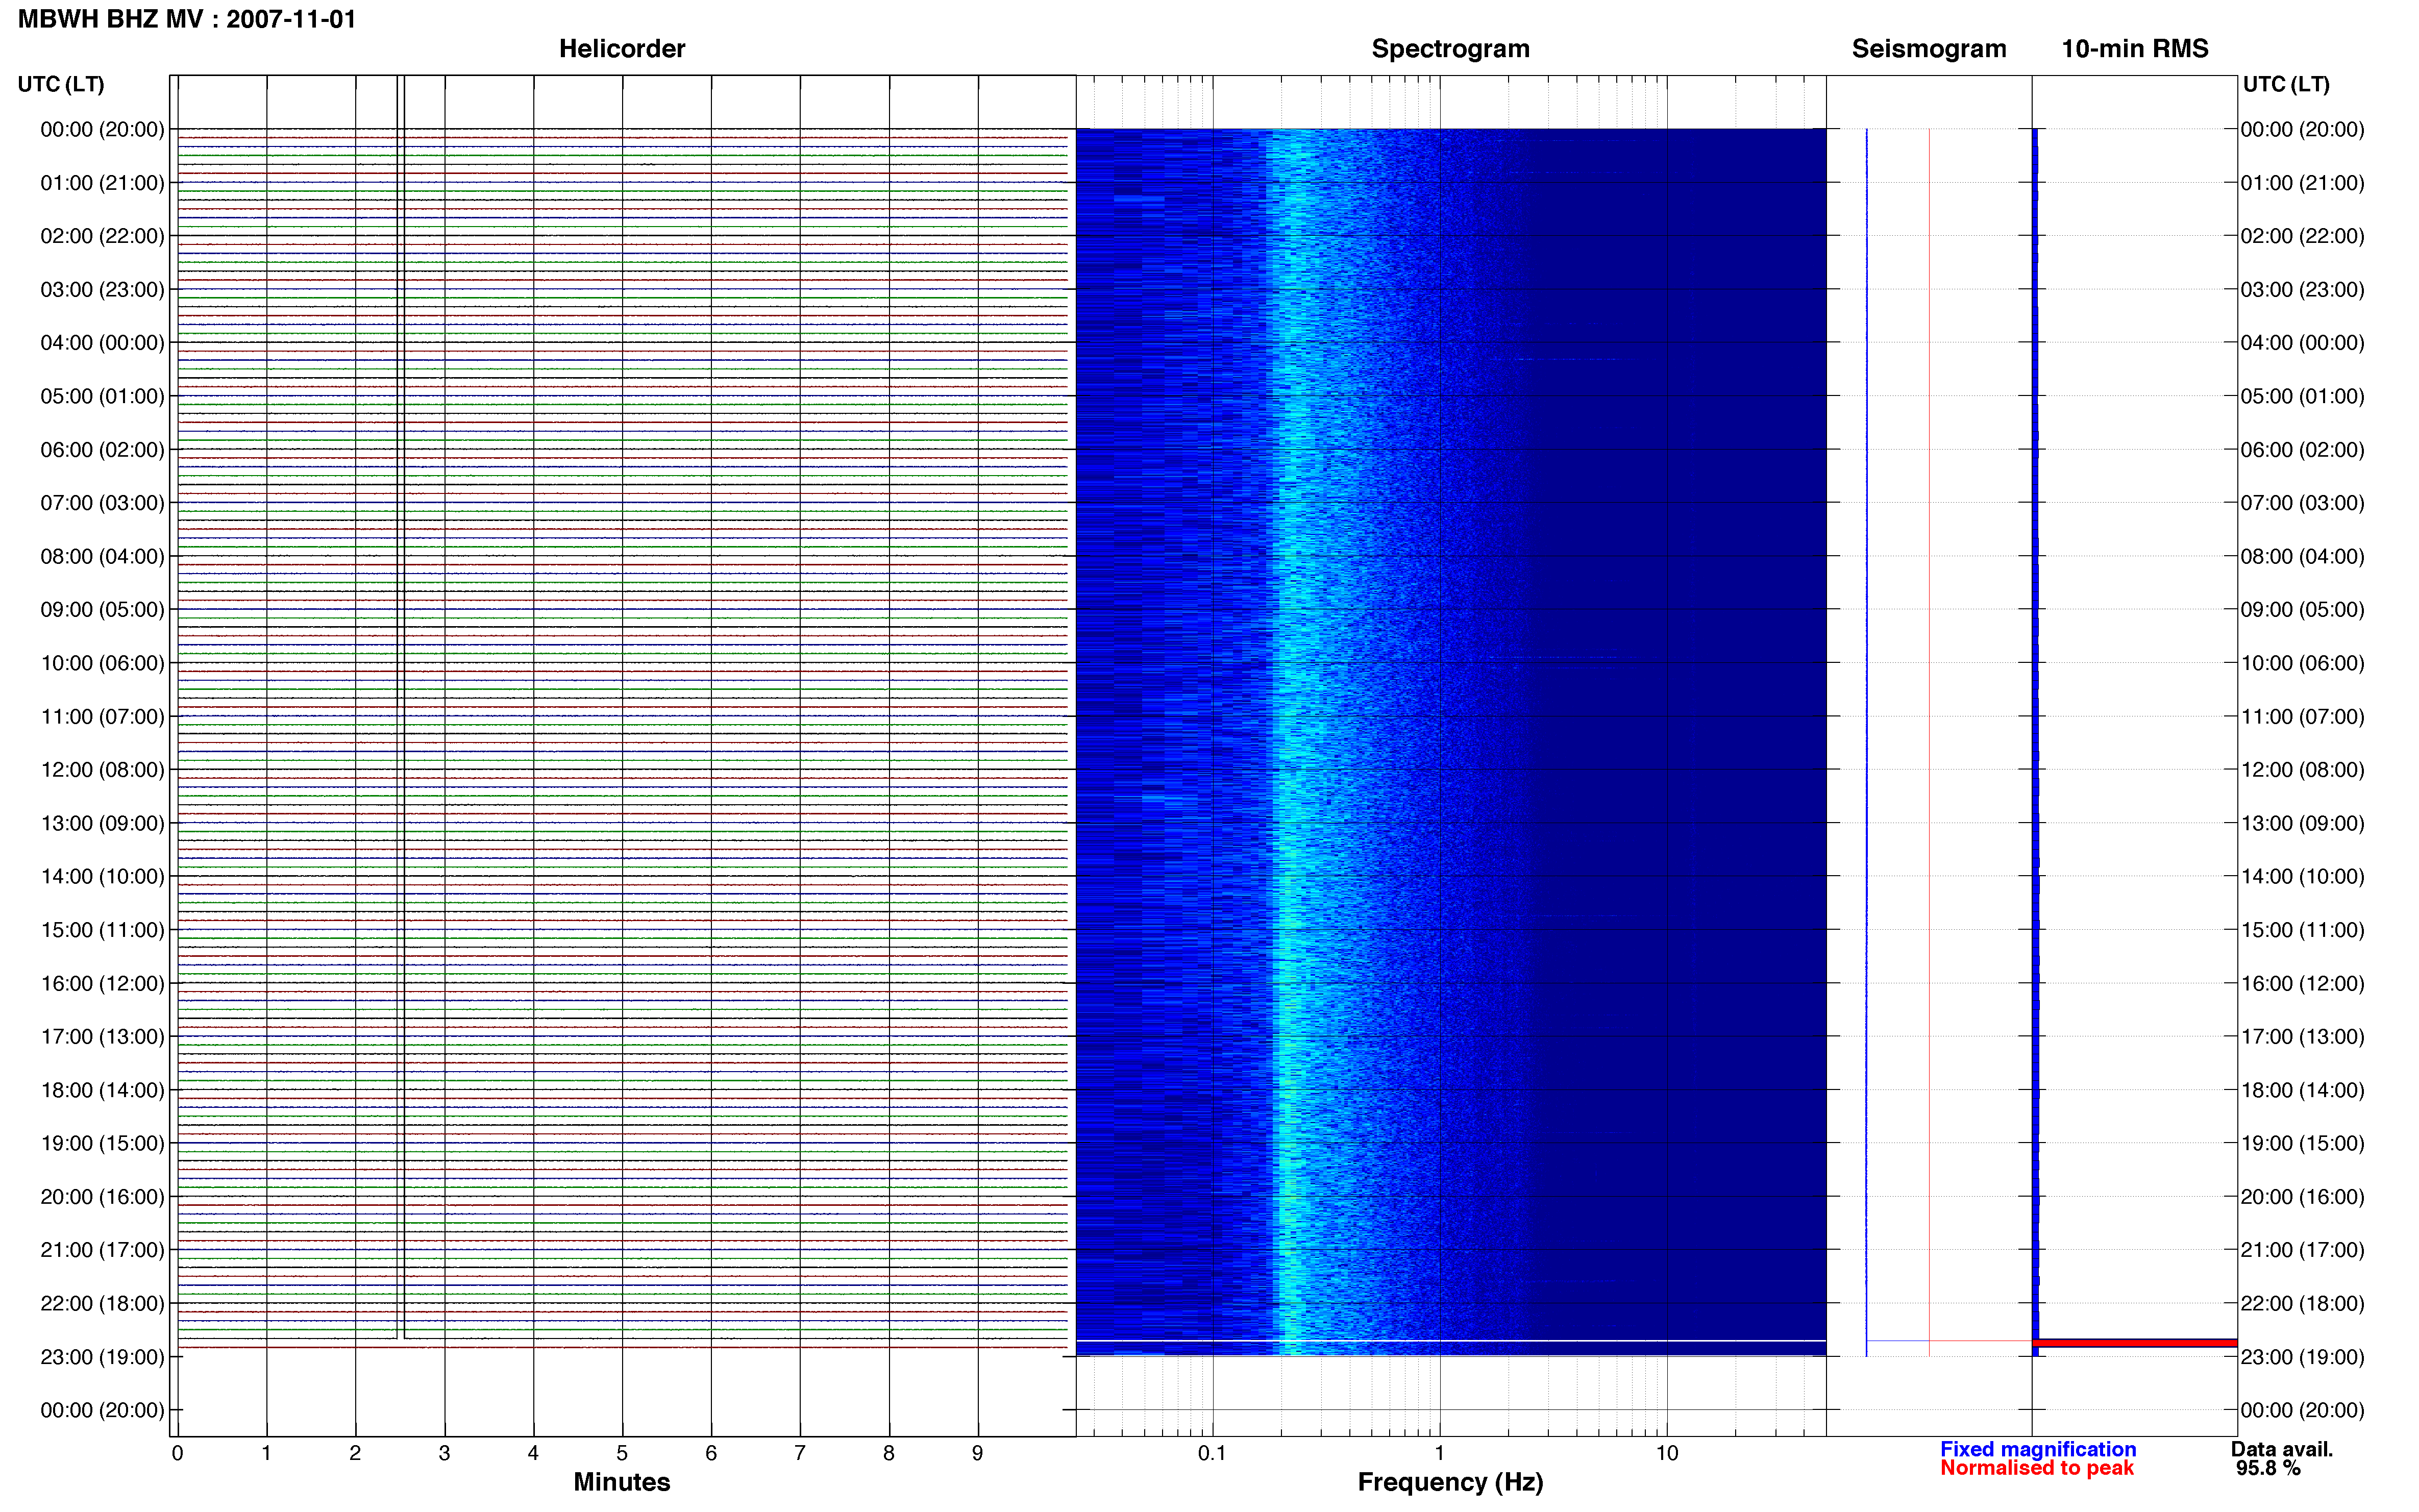Click the 'Helicorder' panel heading

[x=622, y=49]
